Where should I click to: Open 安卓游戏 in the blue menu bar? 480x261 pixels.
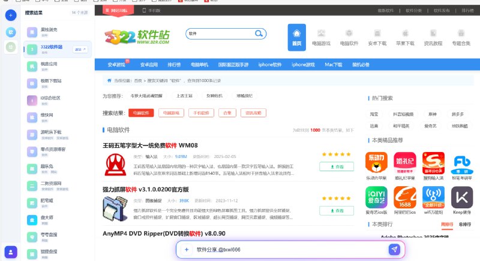(x=116, y=65)
